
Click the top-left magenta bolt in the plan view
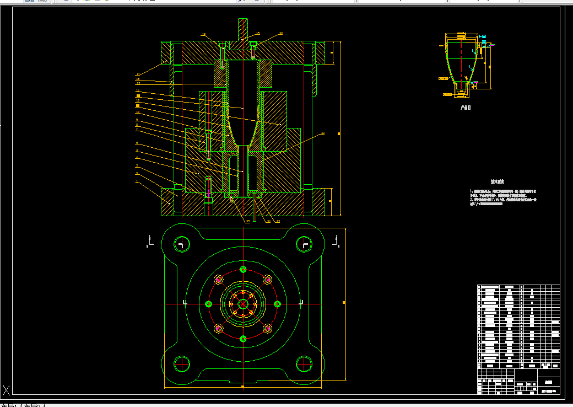tap(219, 280)
